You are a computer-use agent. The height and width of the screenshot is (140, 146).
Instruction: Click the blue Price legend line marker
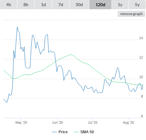pyautogui.click(x=55, y=132)
